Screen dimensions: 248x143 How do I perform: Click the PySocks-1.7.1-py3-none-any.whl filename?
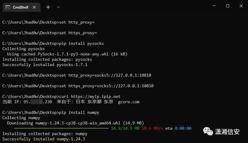tap(73, 54)
